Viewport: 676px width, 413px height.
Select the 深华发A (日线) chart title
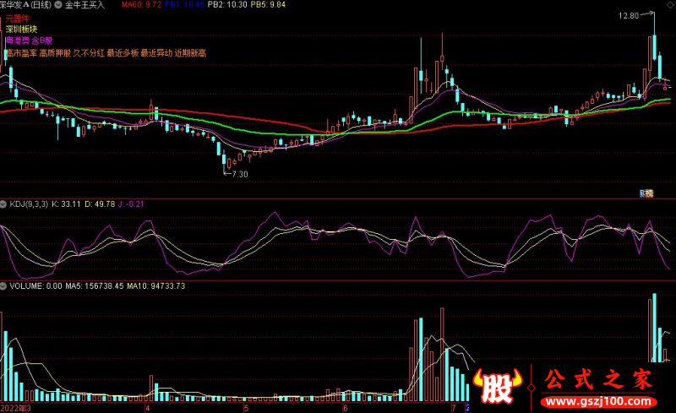click(x=26, y=5)
